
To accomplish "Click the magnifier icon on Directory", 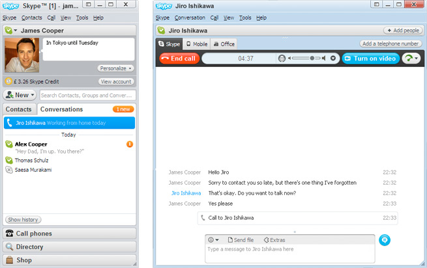I will (x=10, y=247).
